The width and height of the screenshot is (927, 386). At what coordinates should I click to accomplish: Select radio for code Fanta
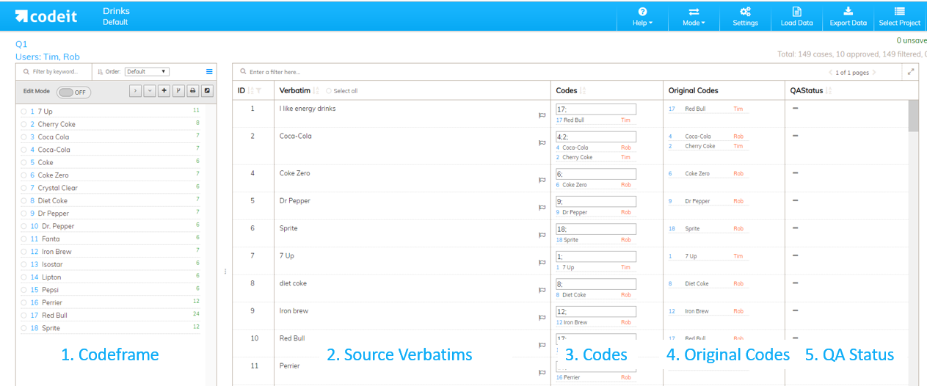[x=24, y=238]
